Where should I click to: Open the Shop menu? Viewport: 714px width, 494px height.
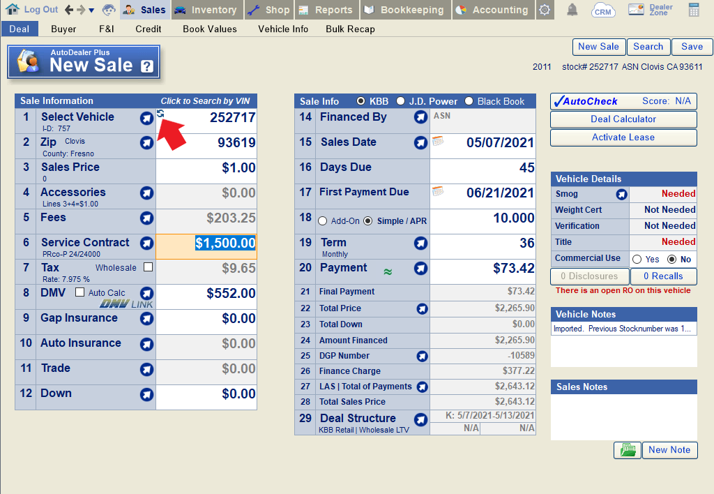point(269,10)
